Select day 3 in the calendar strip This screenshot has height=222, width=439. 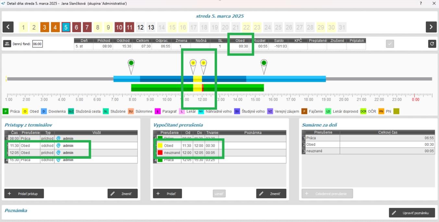click(x=45, y=27)
